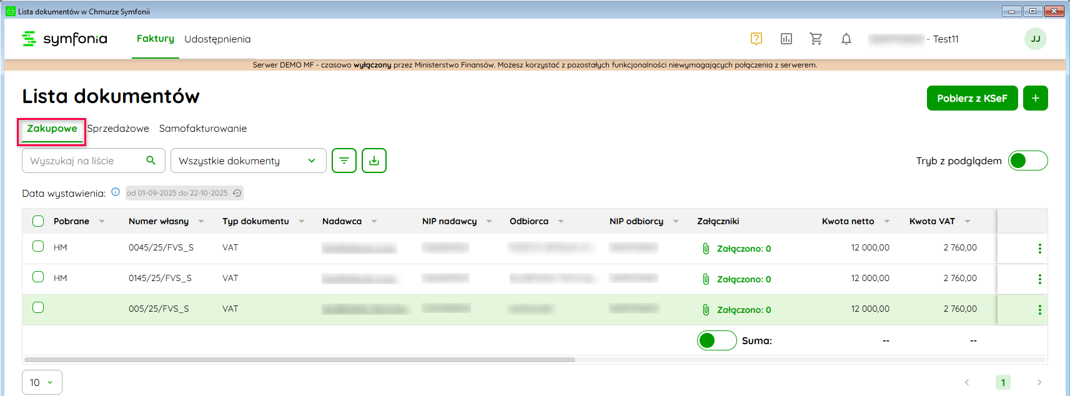
Task: Check the box for invoice 005/25/FVS_S
Action: click(x=38, y=307)
